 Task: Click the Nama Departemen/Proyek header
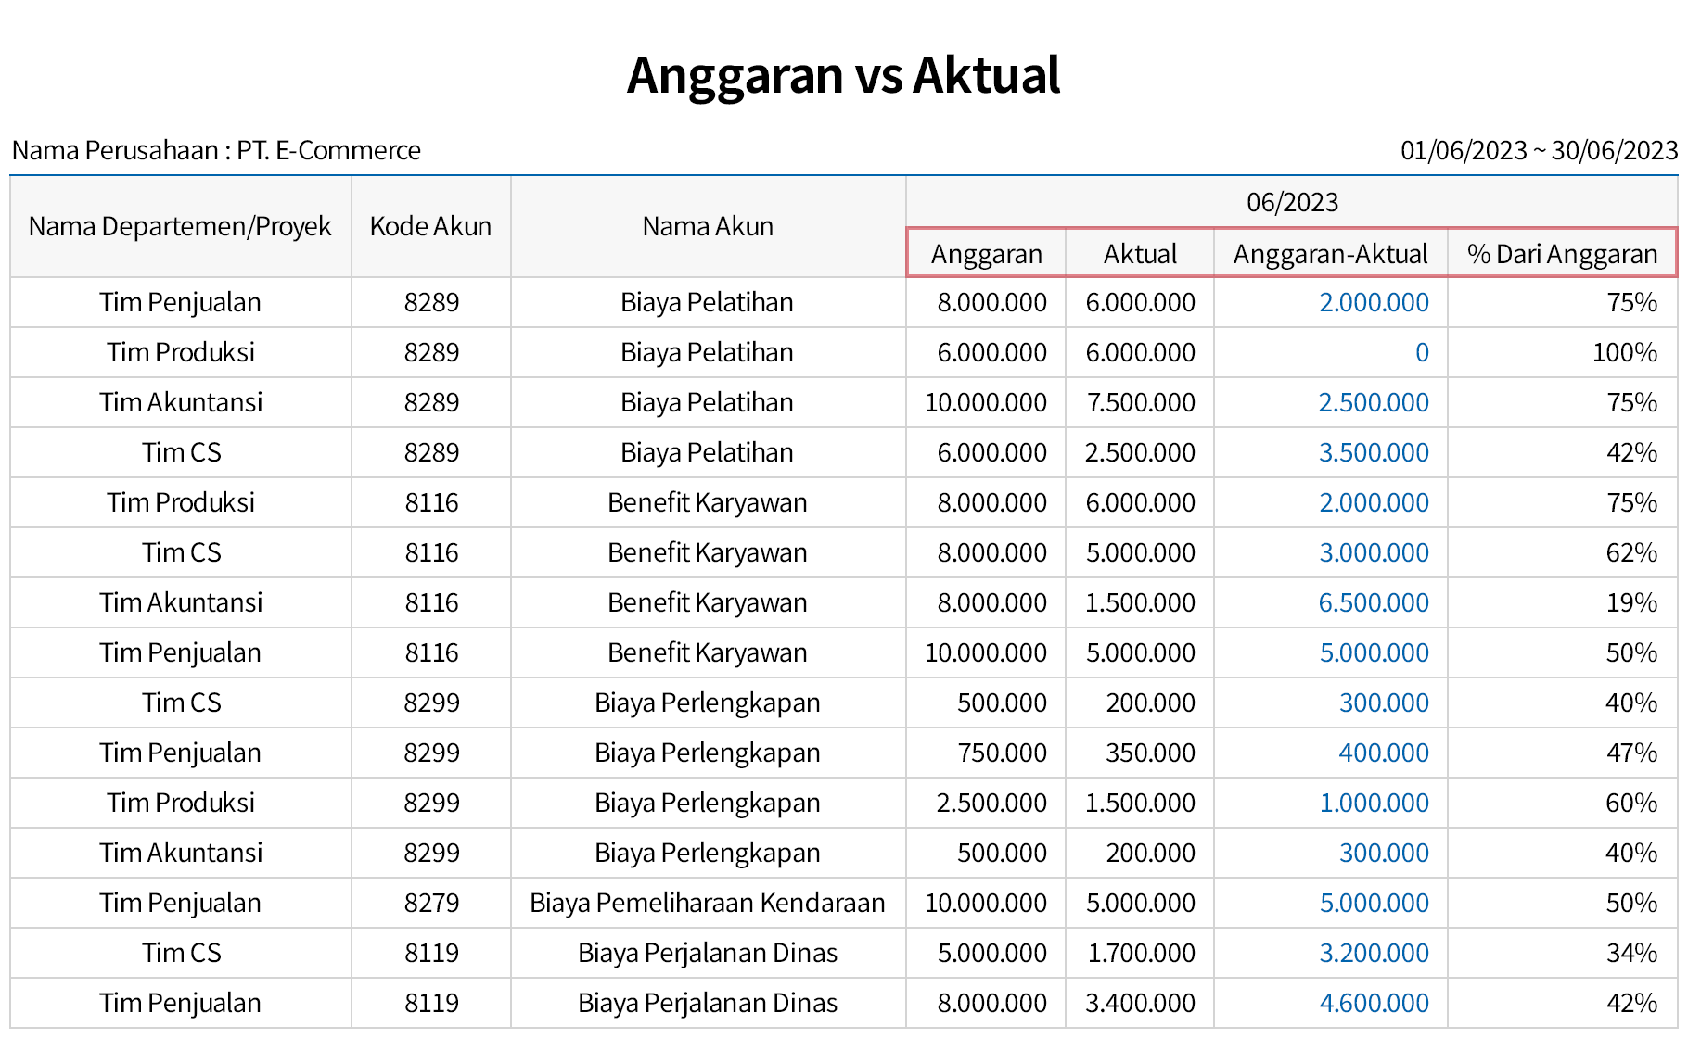click(x=180, y=226)
